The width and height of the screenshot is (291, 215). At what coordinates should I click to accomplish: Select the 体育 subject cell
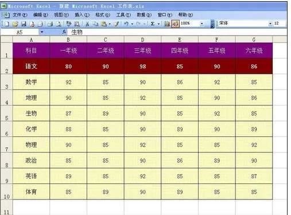(x=31, y=191)
